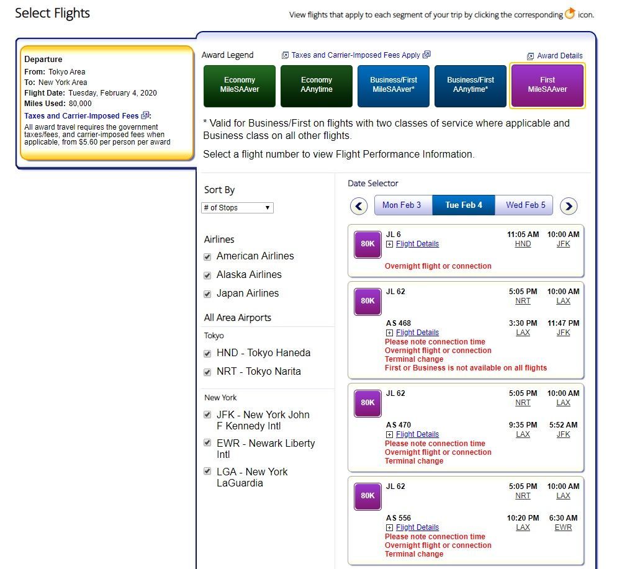Click the 80K badge beside JL 62 / AS 470
640x569 pixels.
click(x=367, y=403)
